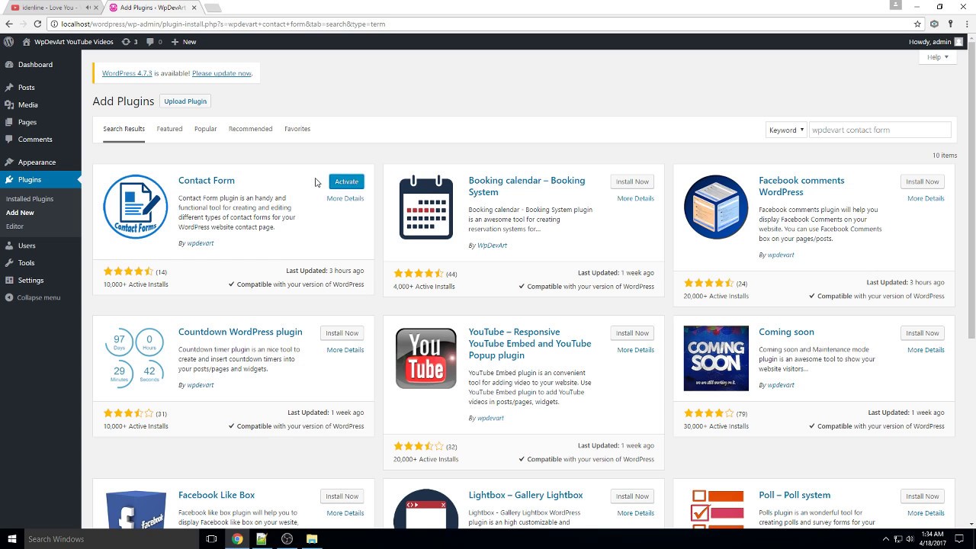Click the Countdown plugin timer icon
The image size is (976, 549).
[x=136, y=357]
